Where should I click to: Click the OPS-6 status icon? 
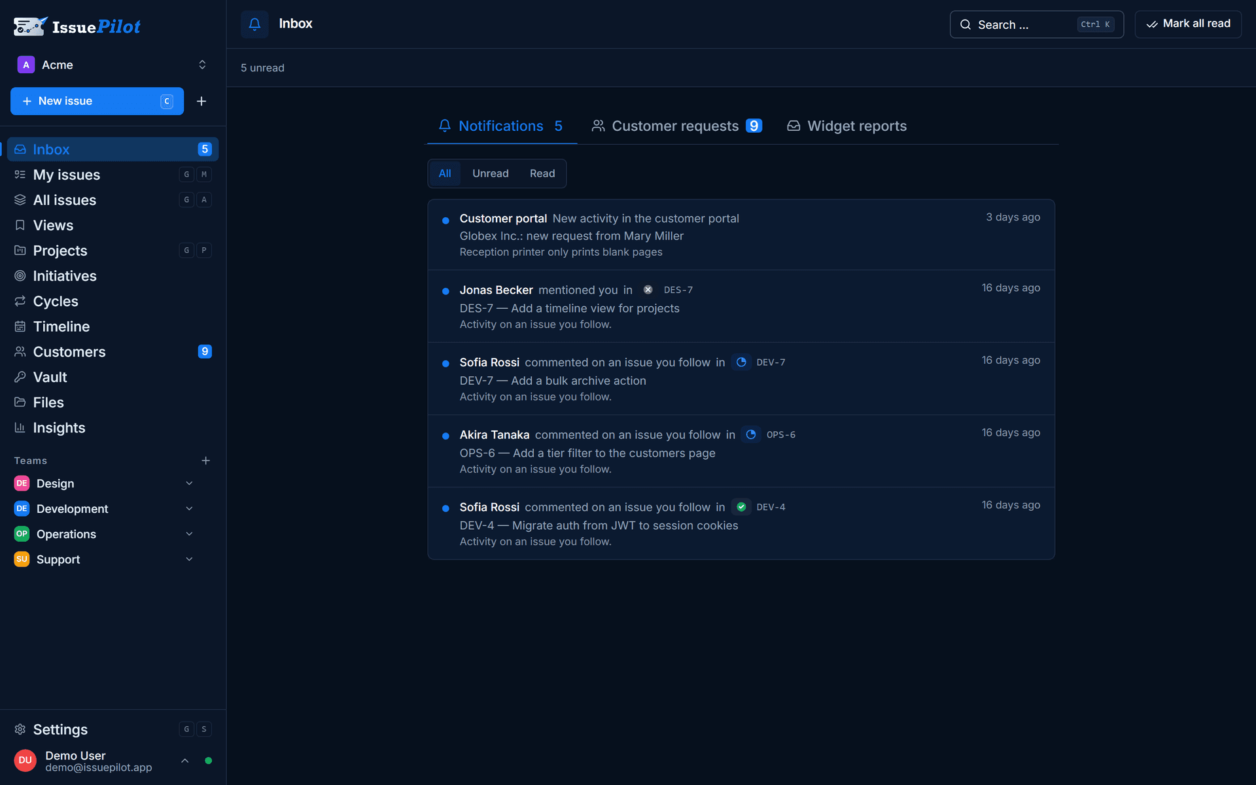(x=751, y=434)
